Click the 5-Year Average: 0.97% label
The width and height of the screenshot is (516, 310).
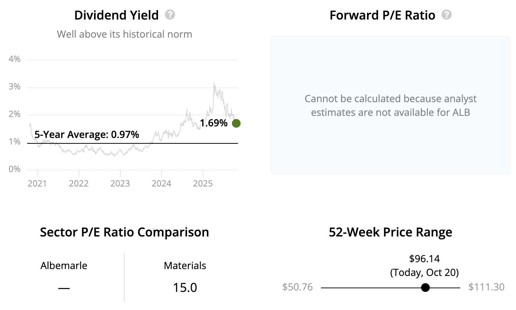87,135
